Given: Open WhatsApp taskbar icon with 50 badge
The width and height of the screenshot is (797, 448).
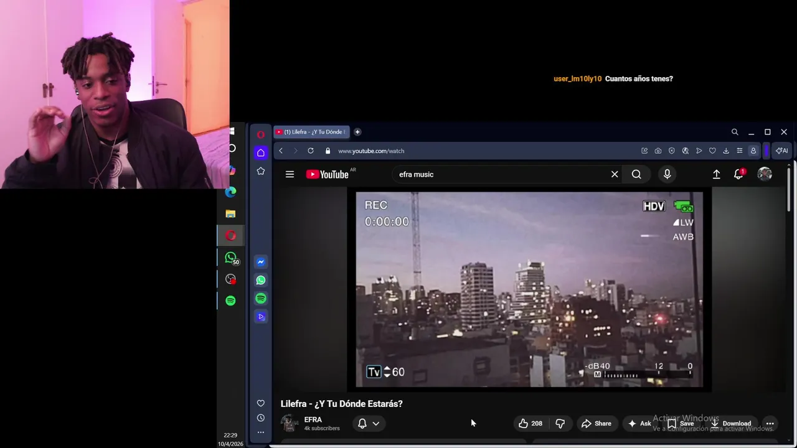Looking at the screenshot, I should [231, 258].
